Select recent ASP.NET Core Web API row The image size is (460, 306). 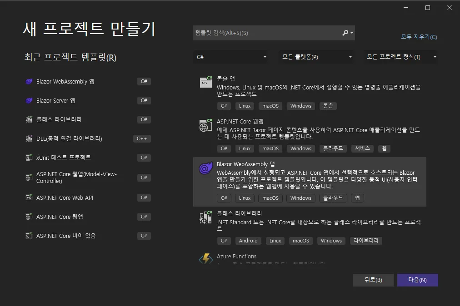coord(88,197)
